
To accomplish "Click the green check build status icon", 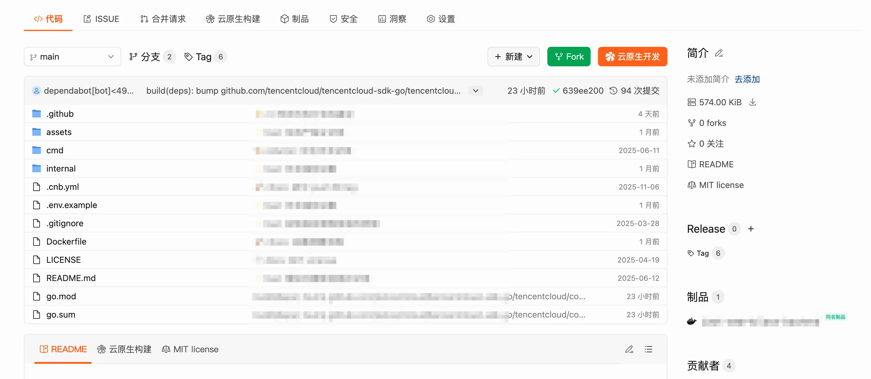I will (556, 90).
